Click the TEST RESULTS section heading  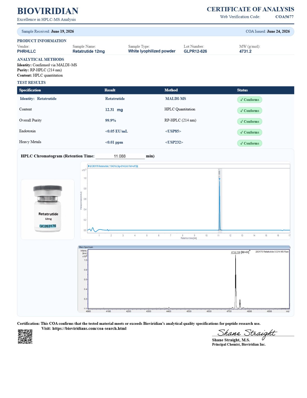[31, 83]
